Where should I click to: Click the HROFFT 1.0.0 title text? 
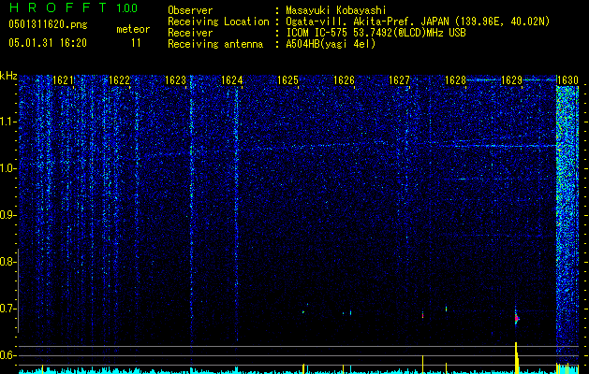pos(74,7)
